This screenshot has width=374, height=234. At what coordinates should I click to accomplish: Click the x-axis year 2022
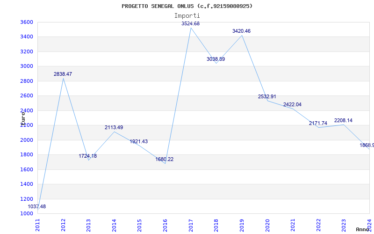pyautogui.click(x=318, y=225)
